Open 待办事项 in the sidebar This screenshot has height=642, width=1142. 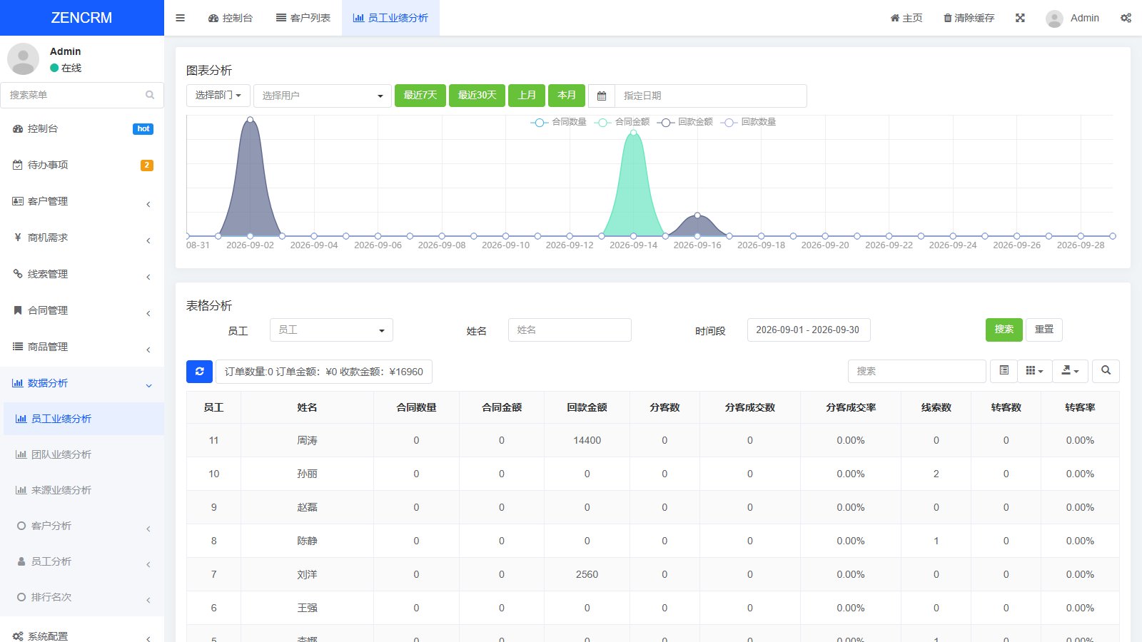82,165
